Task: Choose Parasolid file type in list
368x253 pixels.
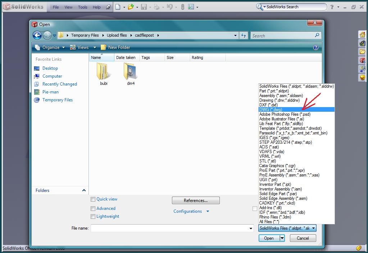Action: pyautogui.click(x=296, y=133)
